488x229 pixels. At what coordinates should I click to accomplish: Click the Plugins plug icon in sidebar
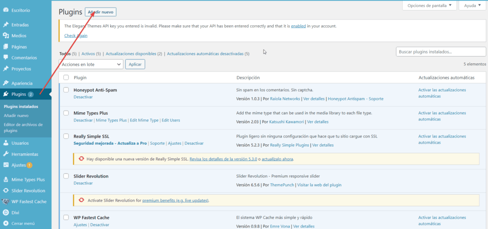tap(6, 94)
